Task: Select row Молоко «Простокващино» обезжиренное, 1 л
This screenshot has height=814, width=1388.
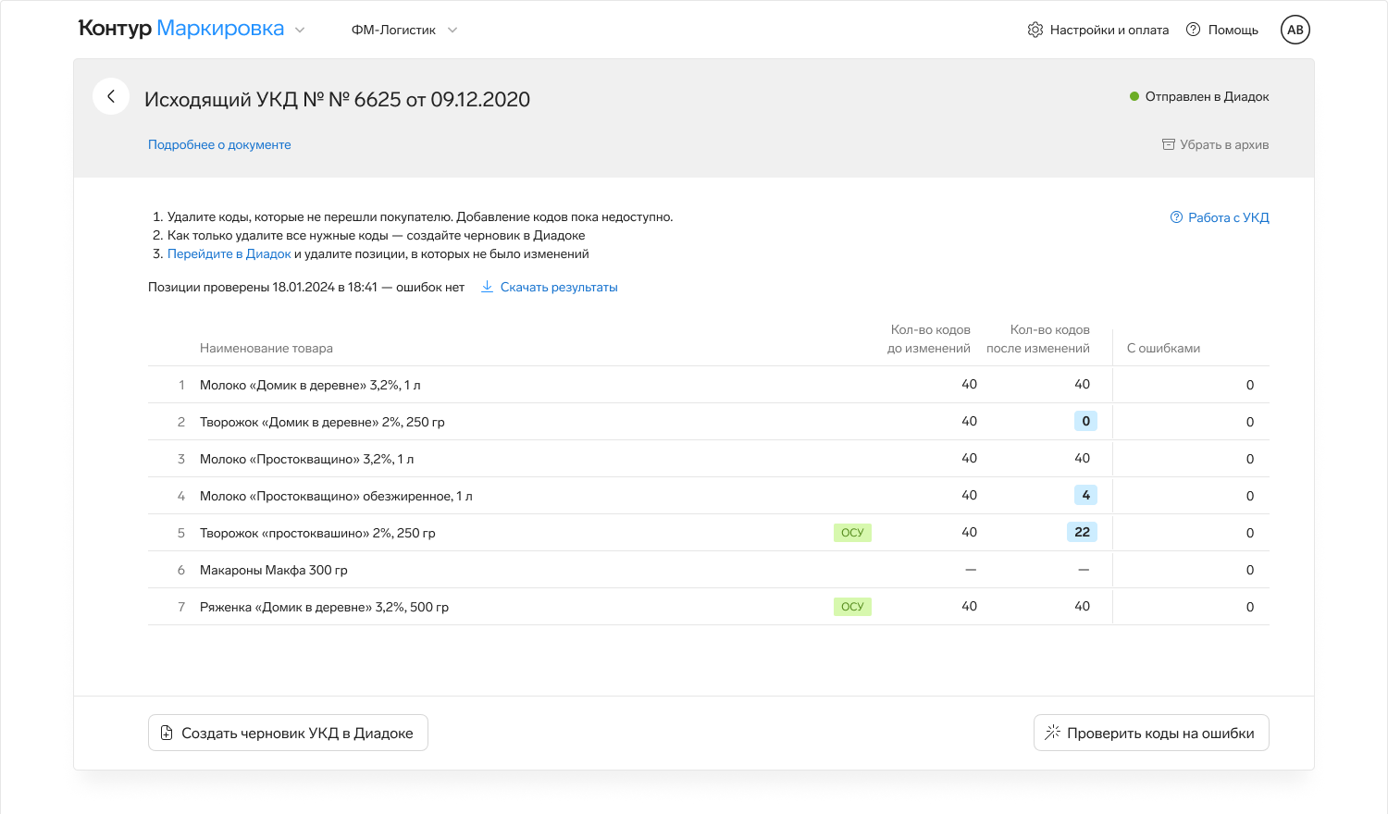Action: [708, 496]
